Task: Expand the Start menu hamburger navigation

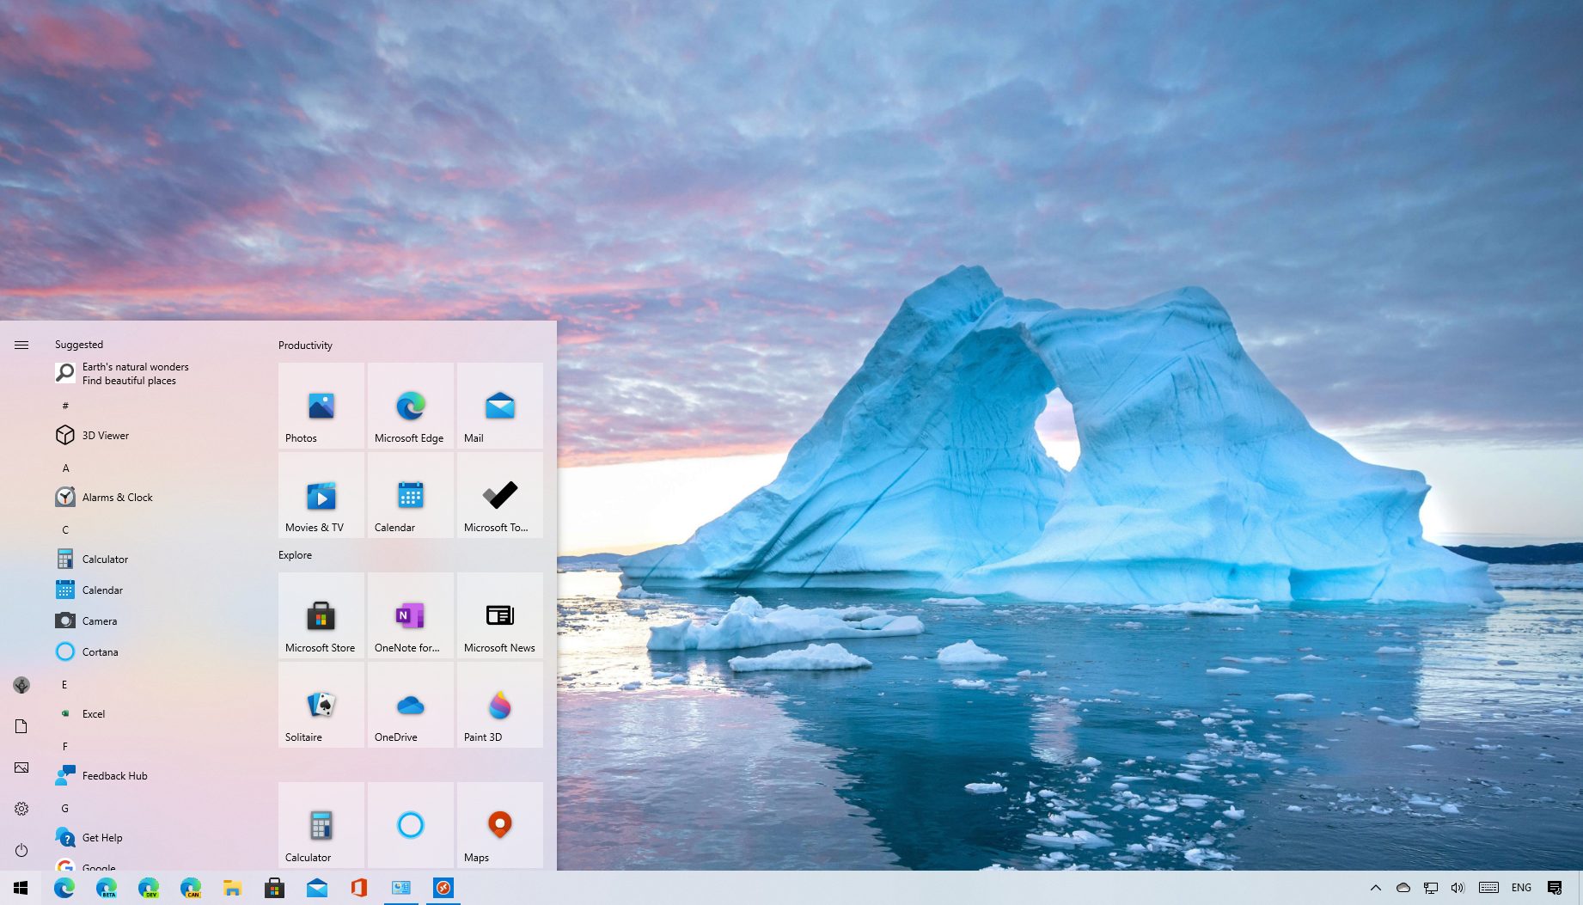Action: [x=21, y=344]
